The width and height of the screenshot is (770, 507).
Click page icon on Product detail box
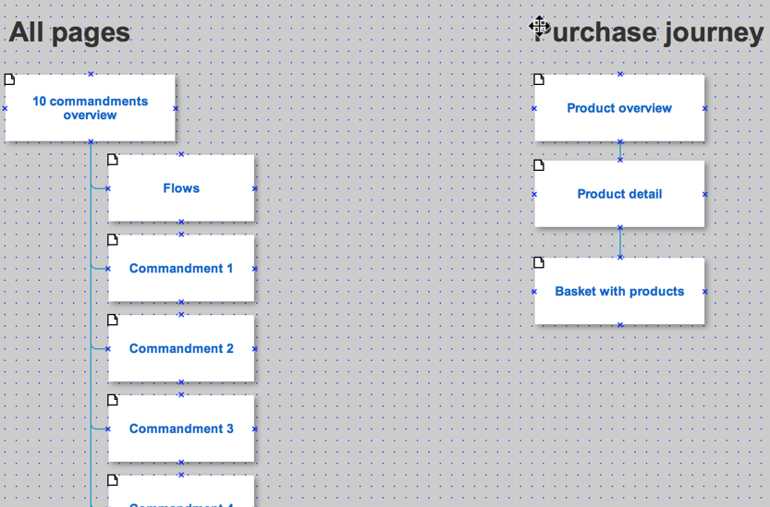pyautogui.click(x=539, y=165)
